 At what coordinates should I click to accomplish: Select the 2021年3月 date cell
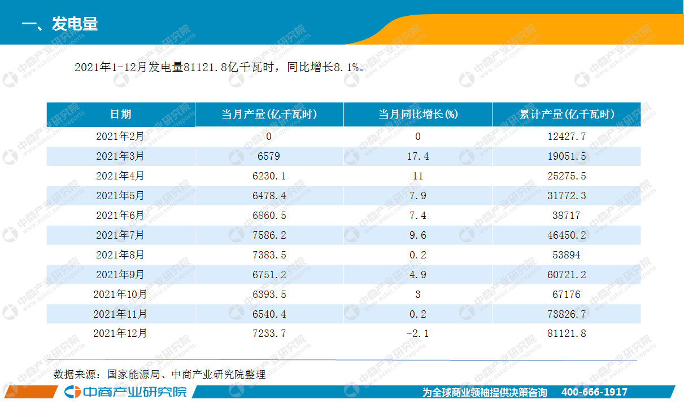coord(120,156)
